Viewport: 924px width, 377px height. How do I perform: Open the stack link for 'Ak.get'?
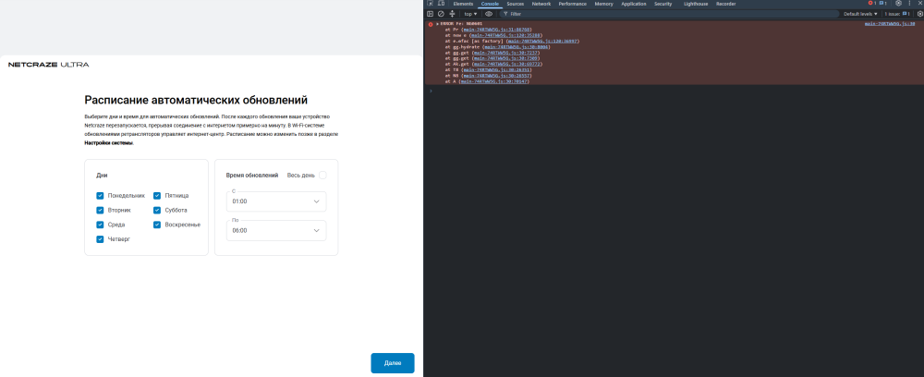pos(506,64)
